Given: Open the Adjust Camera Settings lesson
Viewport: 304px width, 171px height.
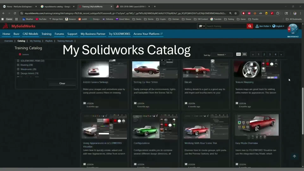Looking at the screenshot, I should 95,82.
